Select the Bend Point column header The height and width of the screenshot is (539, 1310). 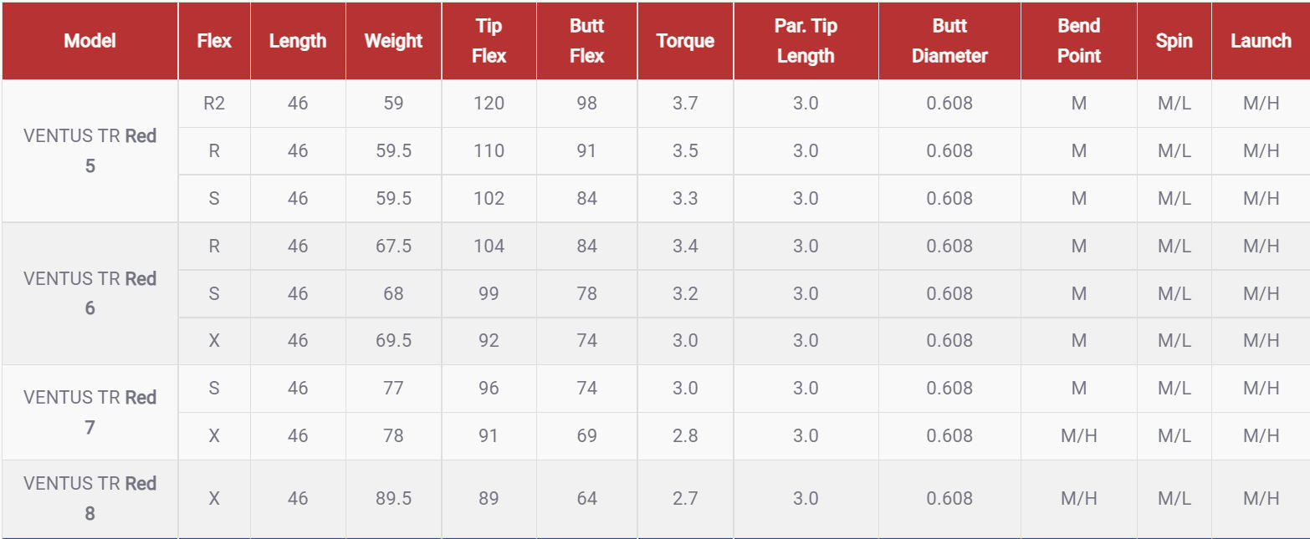coord(1078,40)
